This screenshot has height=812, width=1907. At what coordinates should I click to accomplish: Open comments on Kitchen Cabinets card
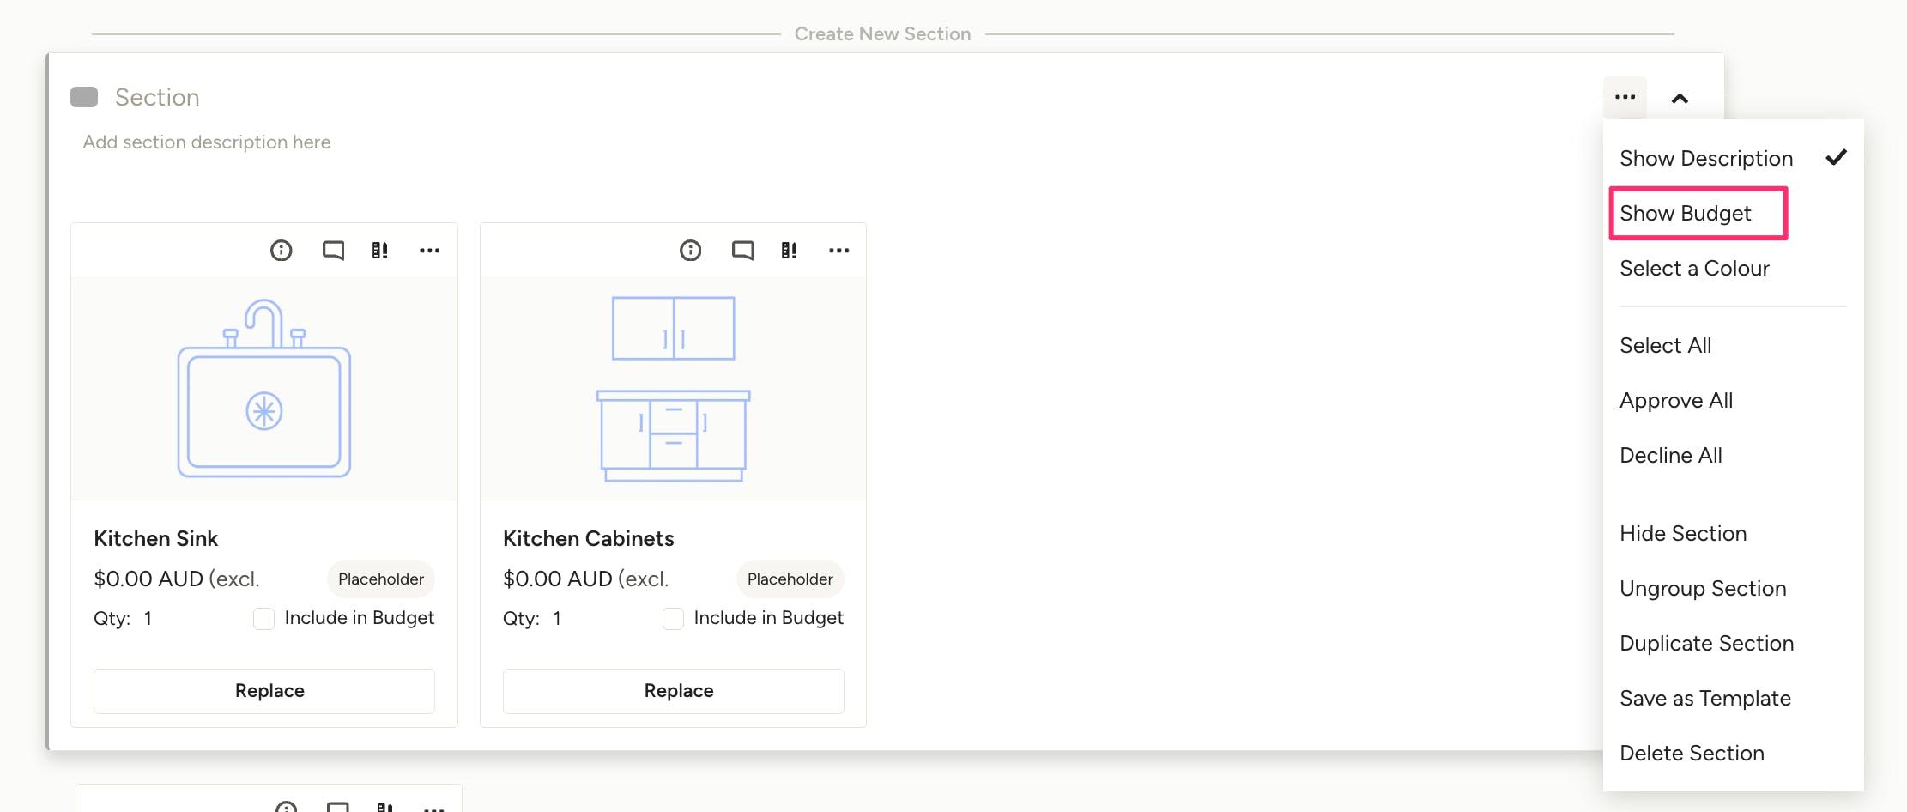coord(742,251)
